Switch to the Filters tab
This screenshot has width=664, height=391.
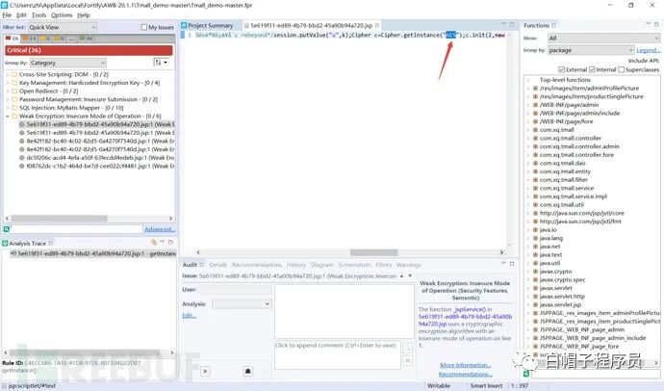(383, 265)
